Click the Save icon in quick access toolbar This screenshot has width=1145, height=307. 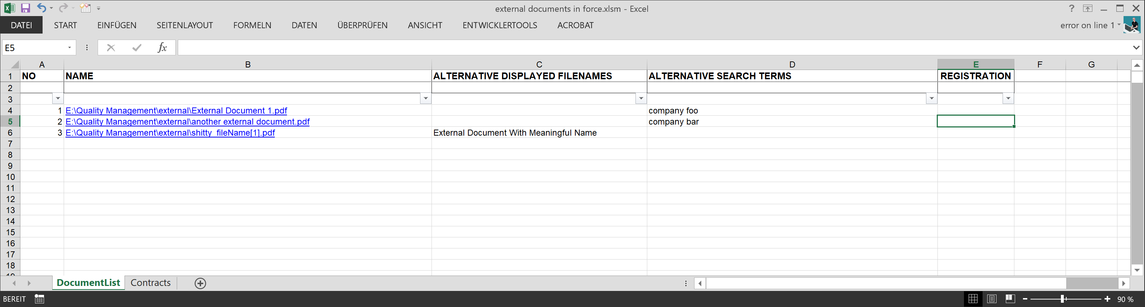25,8
